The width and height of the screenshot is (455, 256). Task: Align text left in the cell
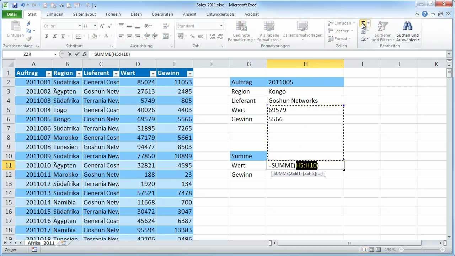(121, 36)
